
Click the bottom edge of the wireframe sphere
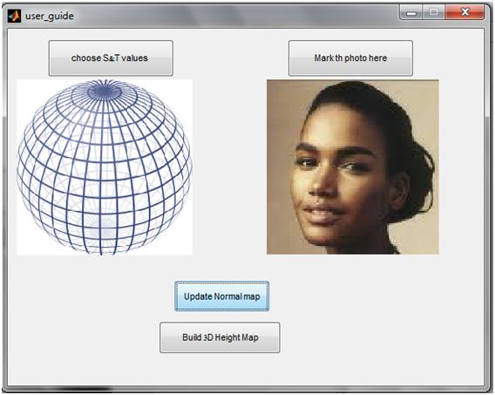(x=103, y=251)
